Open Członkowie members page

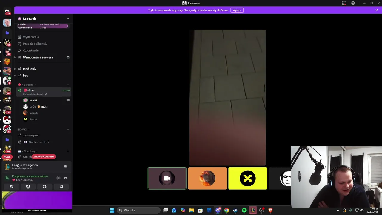[44, 50]
